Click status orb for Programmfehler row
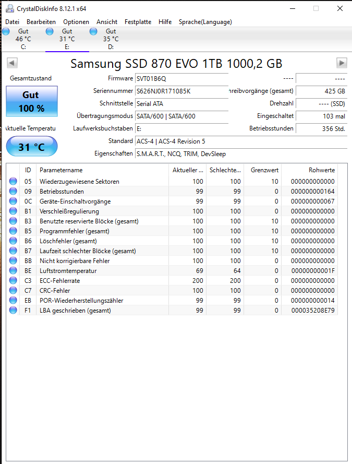Image resolution: width=352 pixels, height=464 pixels. 13,231
